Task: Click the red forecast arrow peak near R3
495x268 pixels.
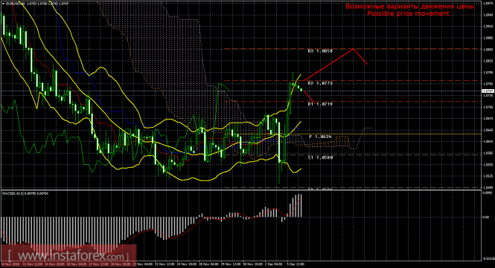Action: [353, 49]
